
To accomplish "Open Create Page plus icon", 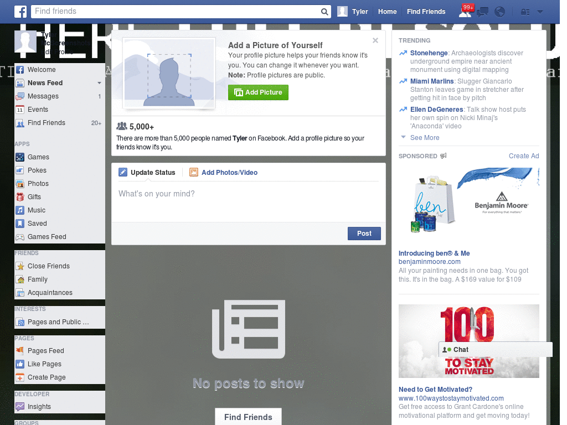I will [x=20, y=377].
